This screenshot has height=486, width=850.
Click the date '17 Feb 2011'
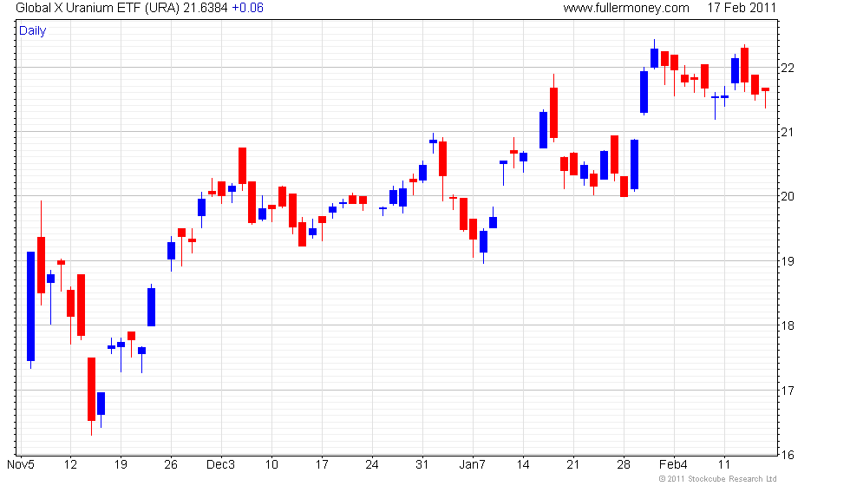coord(742,8)
